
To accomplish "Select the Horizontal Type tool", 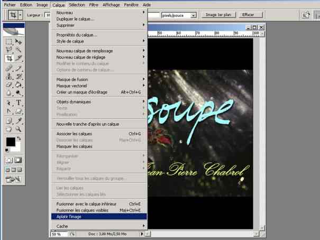I will [x=19, y=103].
